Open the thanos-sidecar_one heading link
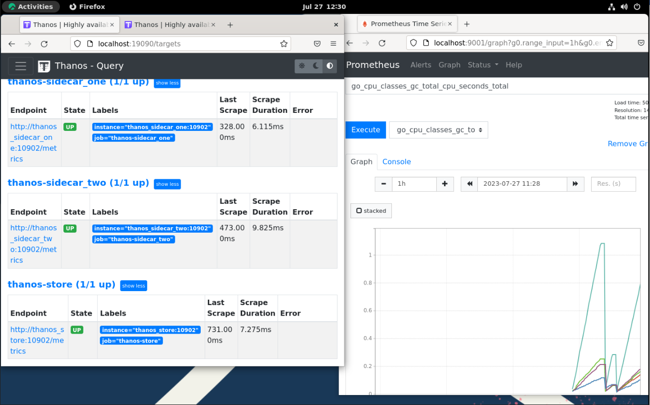Screen dimensions: 650x405 click(x=78, y=82)
